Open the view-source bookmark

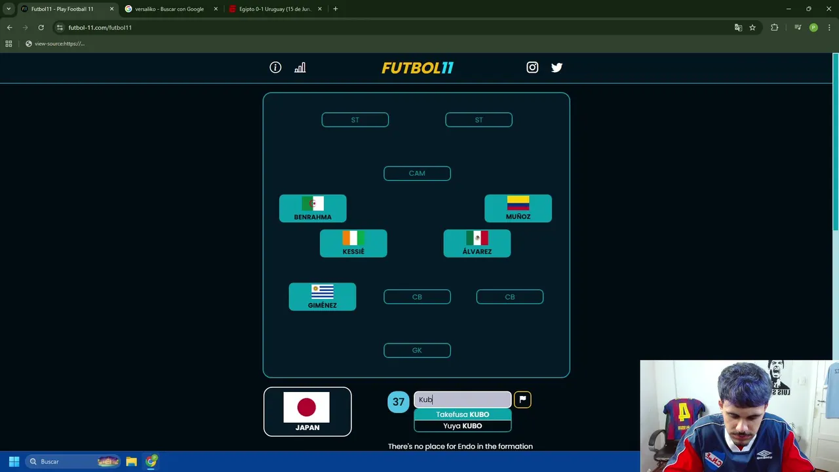[55, 44]
